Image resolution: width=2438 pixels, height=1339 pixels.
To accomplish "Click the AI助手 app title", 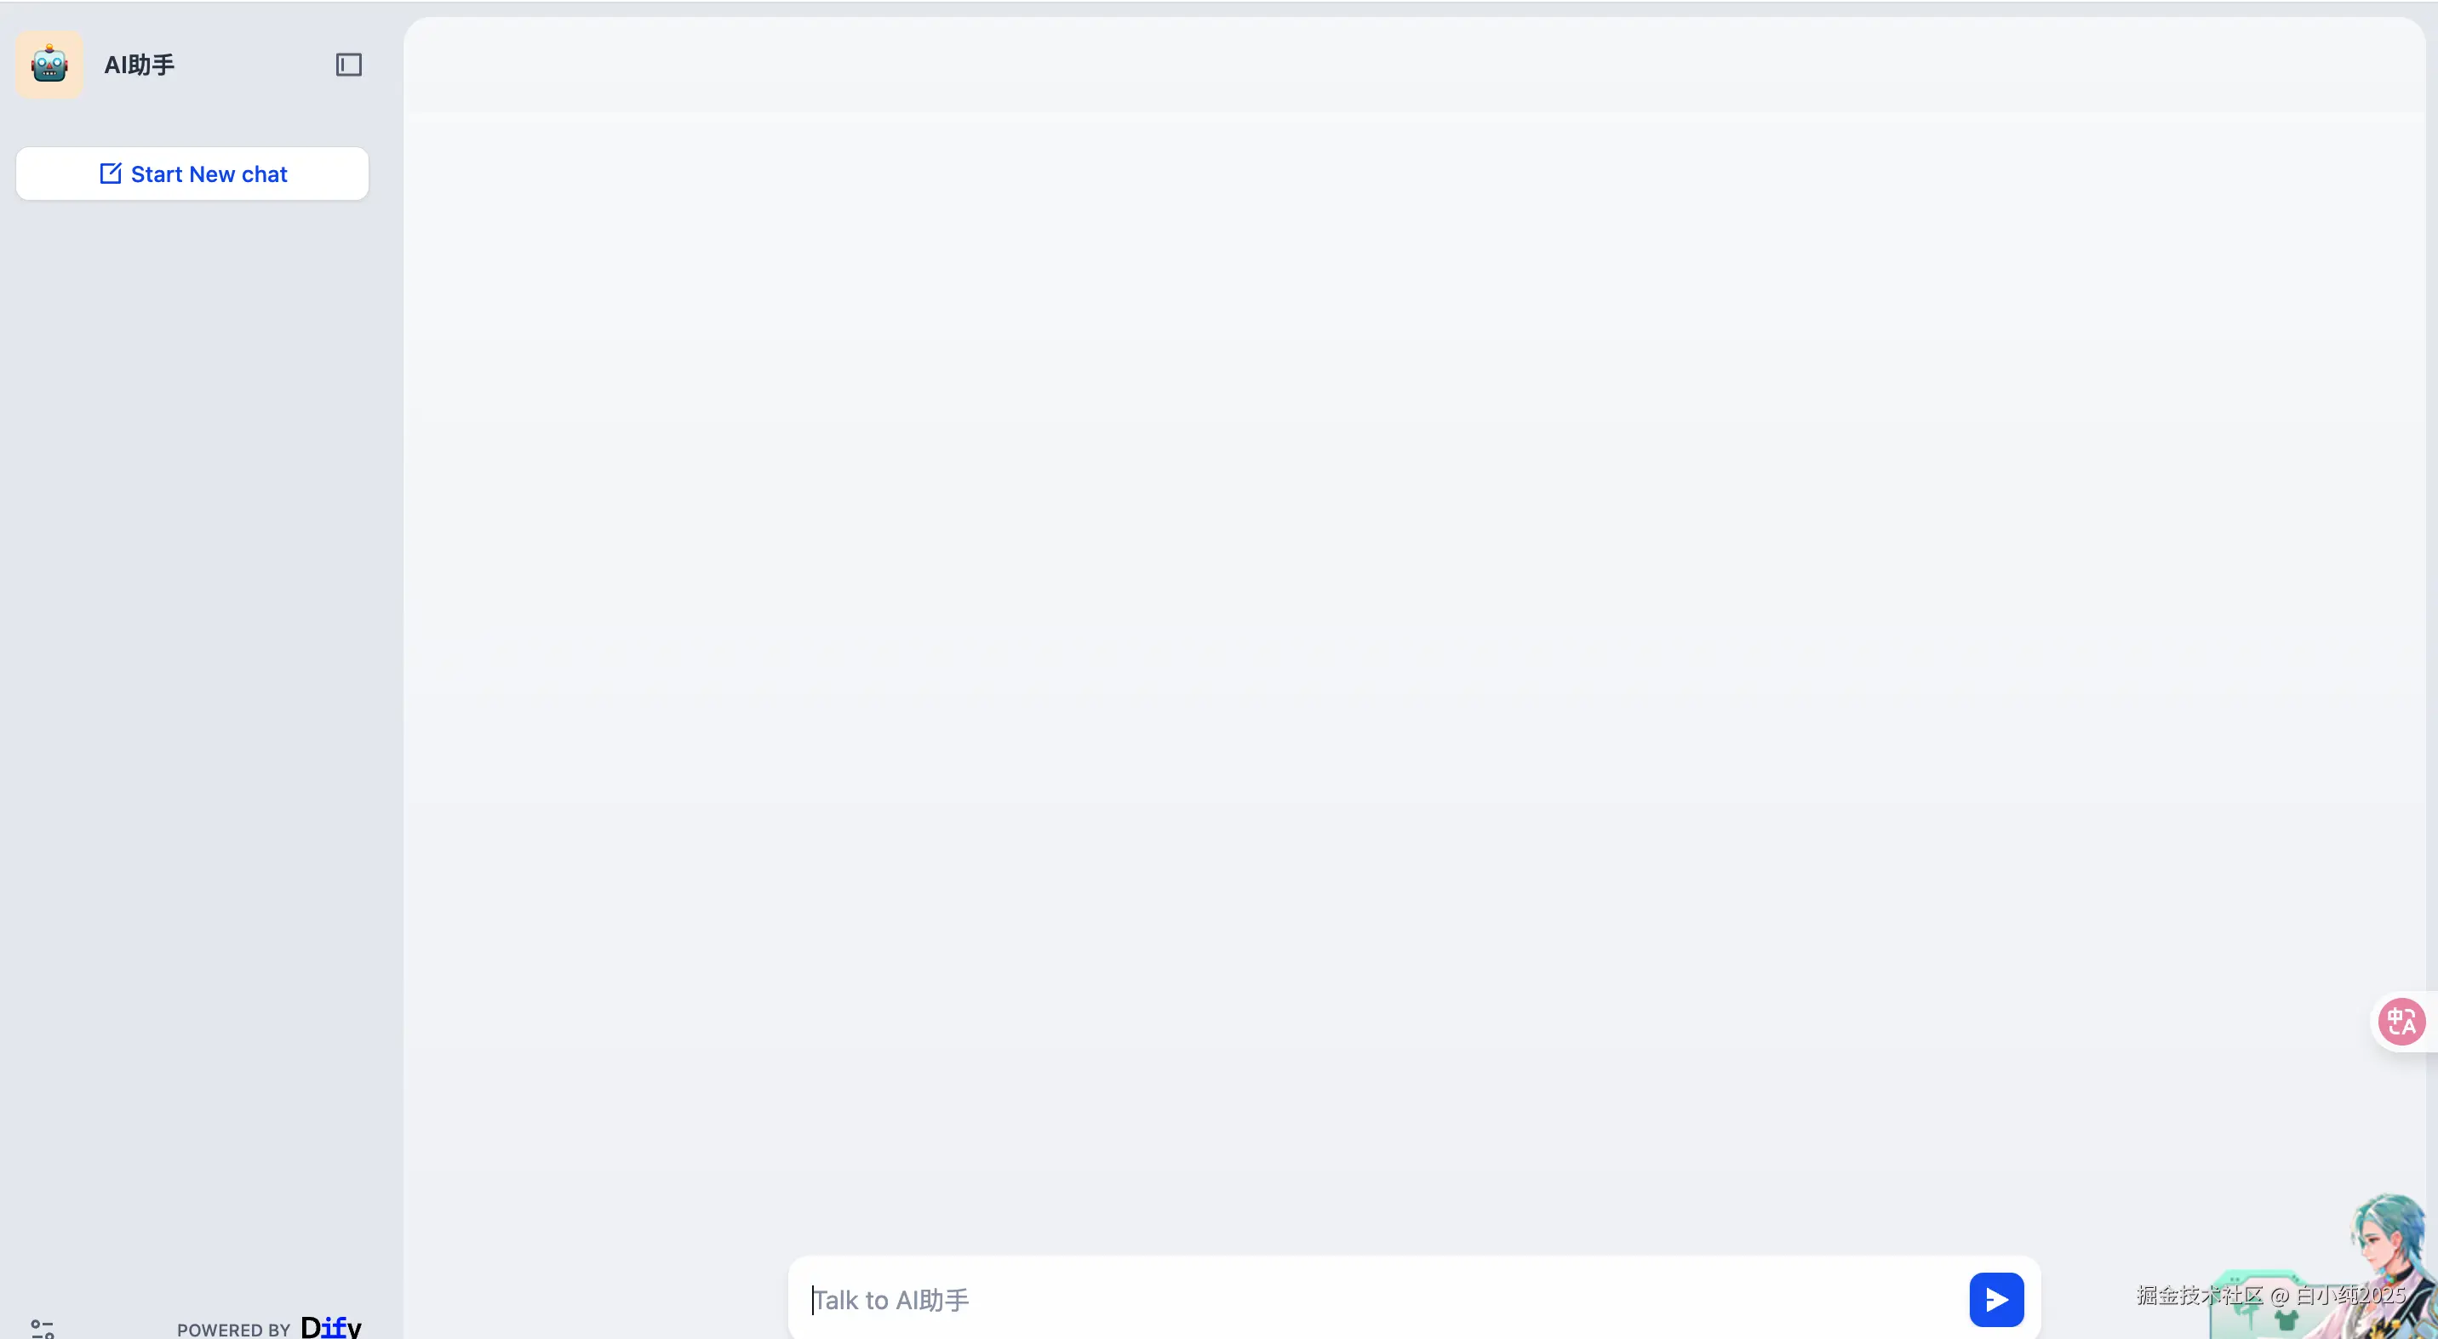I will point(139,65).
